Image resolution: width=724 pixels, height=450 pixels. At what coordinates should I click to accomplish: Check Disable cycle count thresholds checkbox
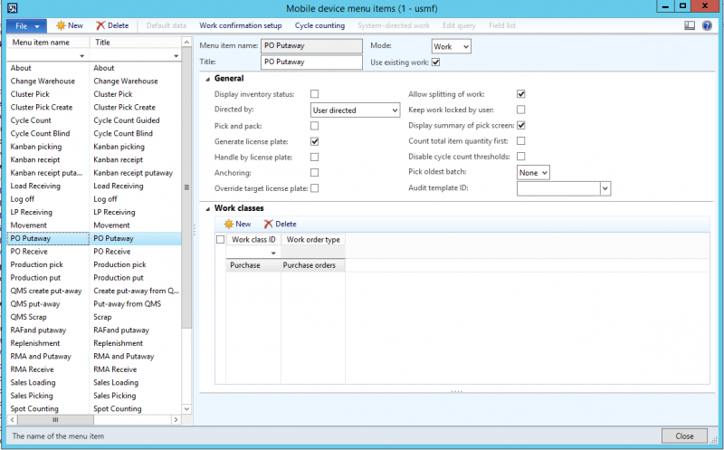tap(521, 156)
